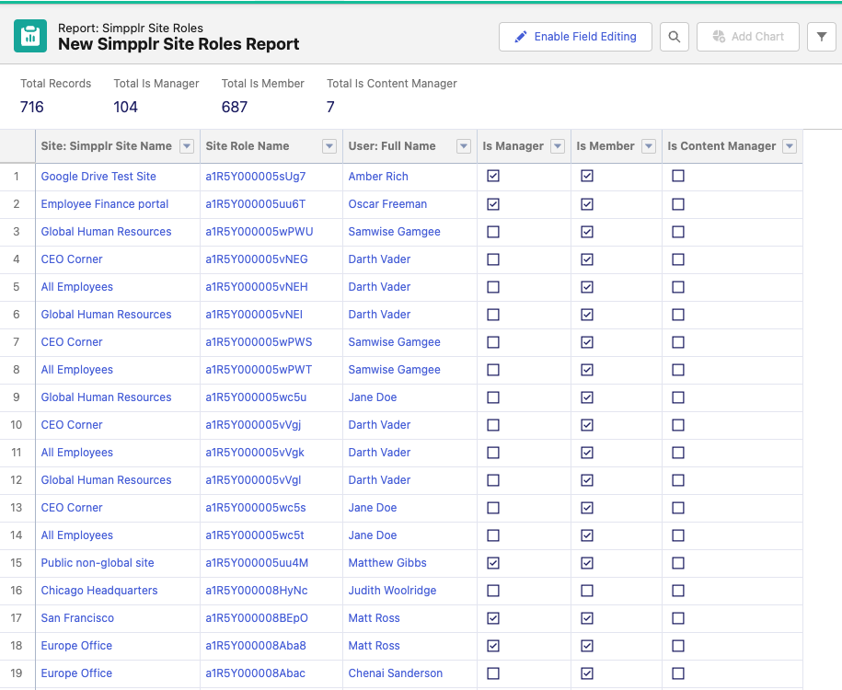Screen dimensions: 842x690
Task: Open the Site: Simpplr Site Name column menu
Action: tap(186, 146)
